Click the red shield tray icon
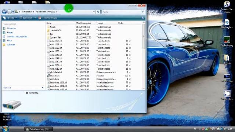The image size is (235, 132). pyautogui.click(x=203, y=129)
